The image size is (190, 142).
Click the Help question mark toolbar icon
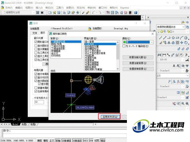(136, 13)
